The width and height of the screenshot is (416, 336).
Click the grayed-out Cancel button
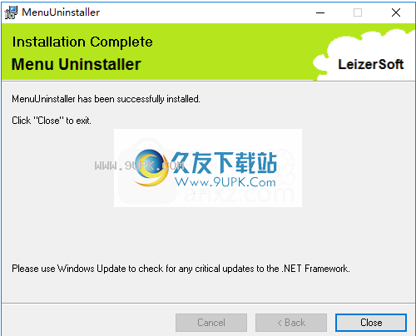pos(211,323)
